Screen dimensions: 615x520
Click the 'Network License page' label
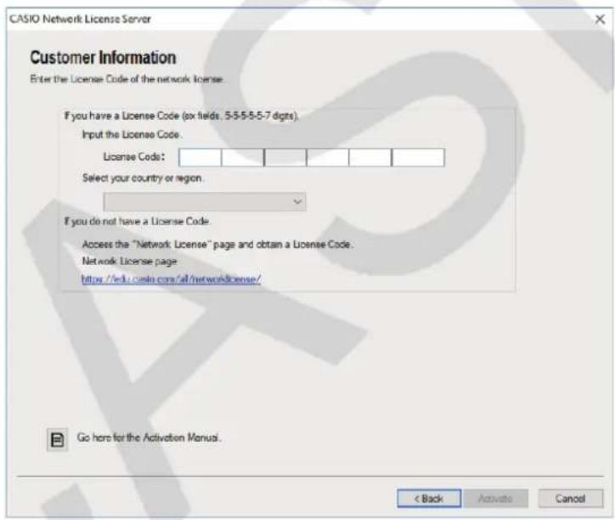(130, 262)
